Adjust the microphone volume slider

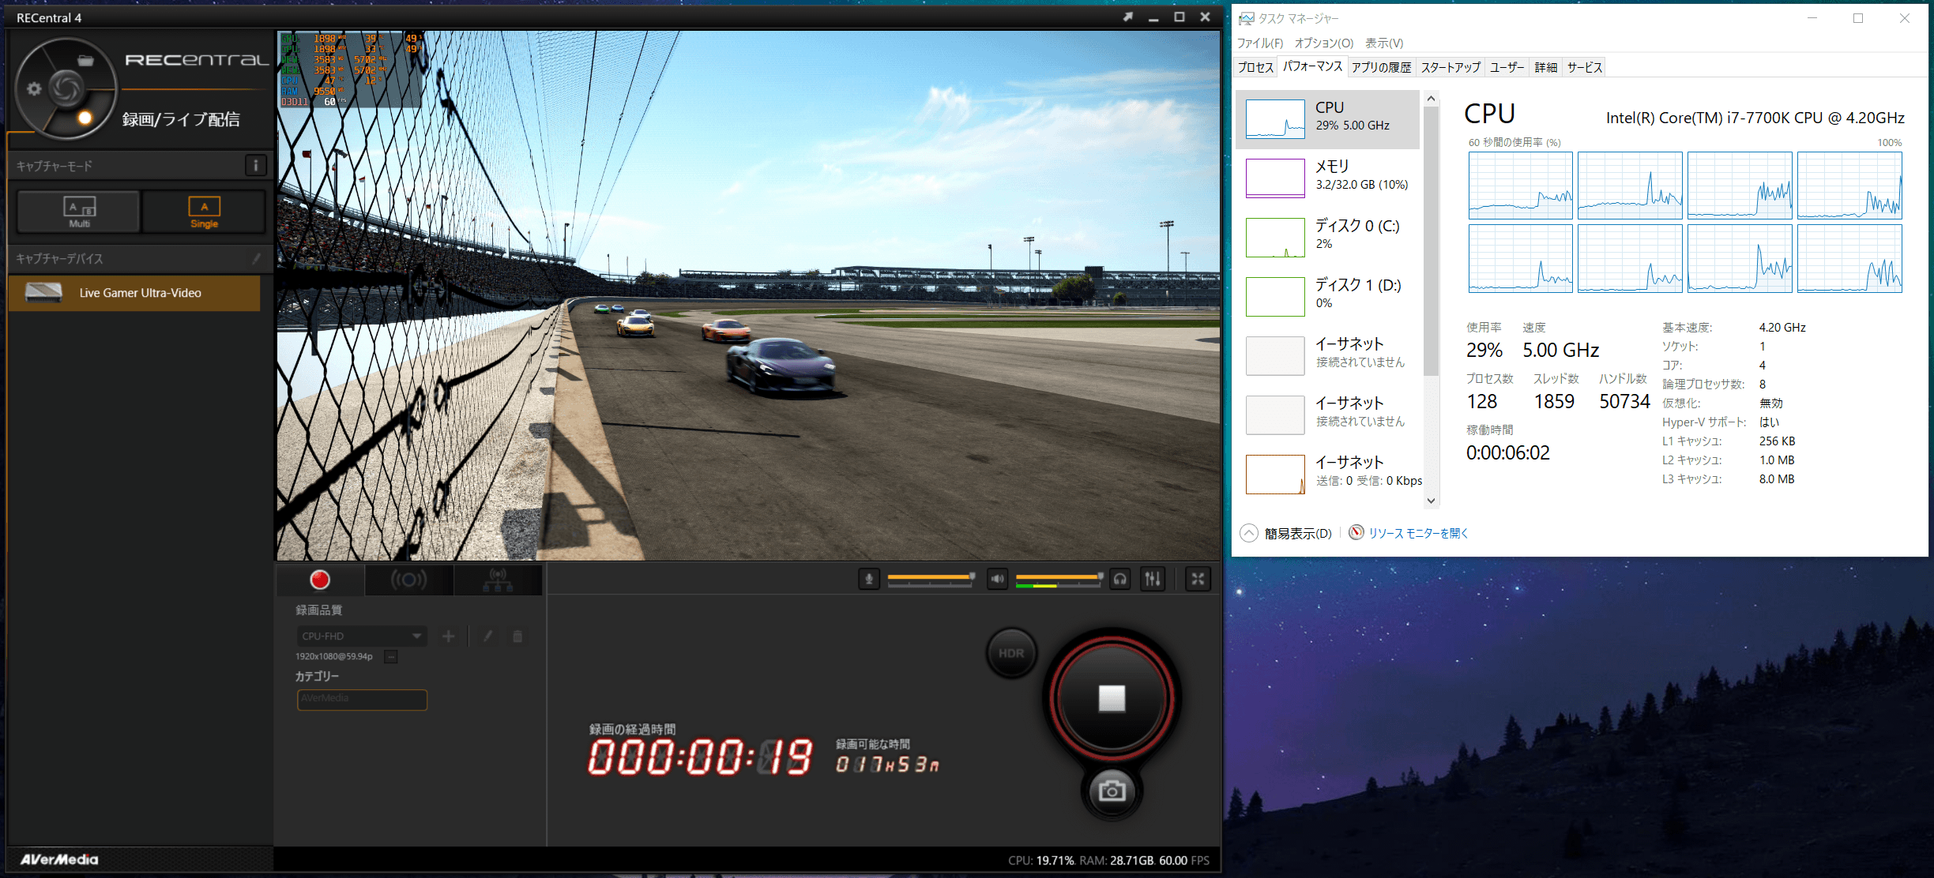(x=931, y=579)
